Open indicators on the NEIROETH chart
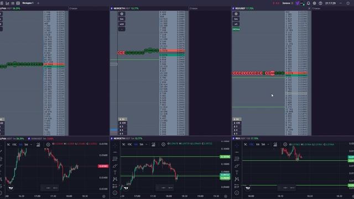 (x=153, y=144)
